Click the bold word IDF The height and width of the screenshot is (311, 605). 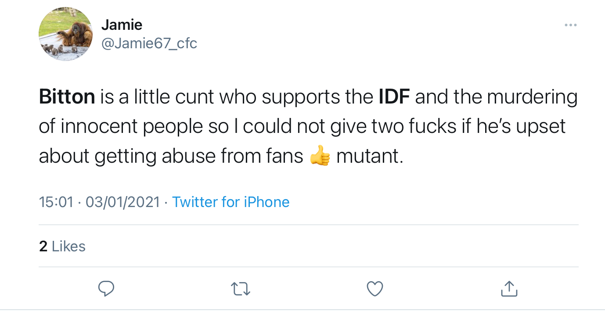click(394, 97)
